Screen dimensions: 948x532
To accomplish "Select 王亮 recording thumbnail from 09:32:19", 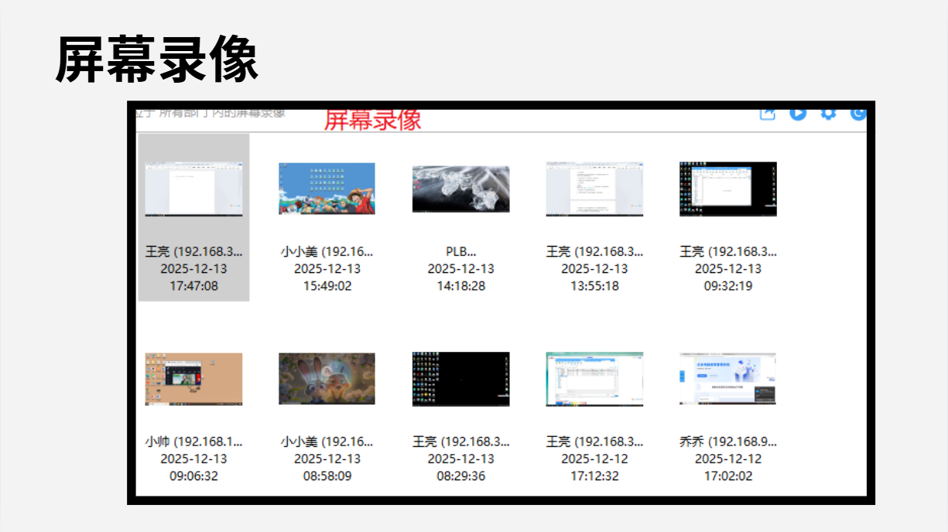I will [727, 189].
